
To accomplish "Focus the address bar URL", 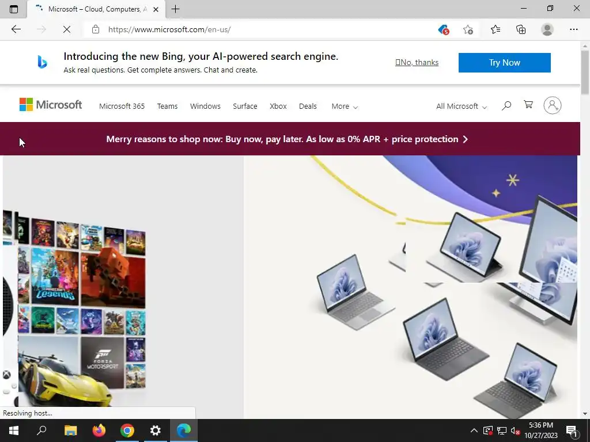I will (169, 29).
